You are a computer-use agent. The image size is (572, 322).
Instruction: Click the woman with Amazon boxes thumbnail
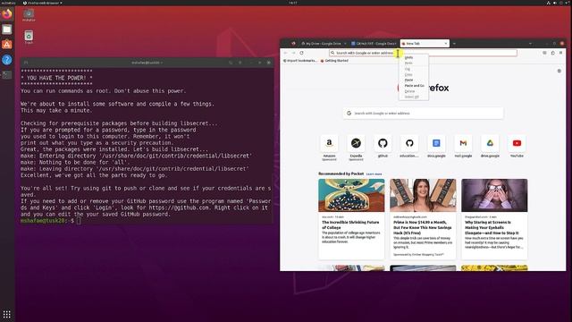(x=423, y=195)
